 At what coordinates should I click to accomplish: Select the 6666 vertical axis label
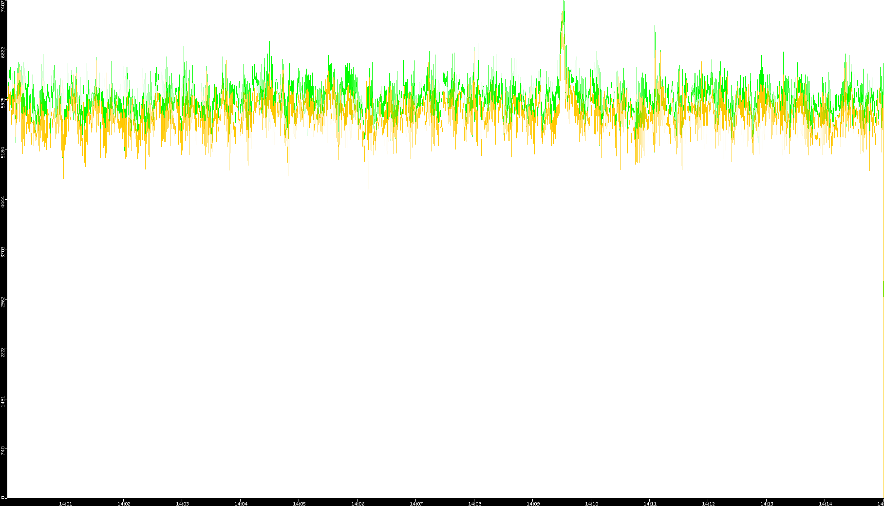click(x=3, y=53)
